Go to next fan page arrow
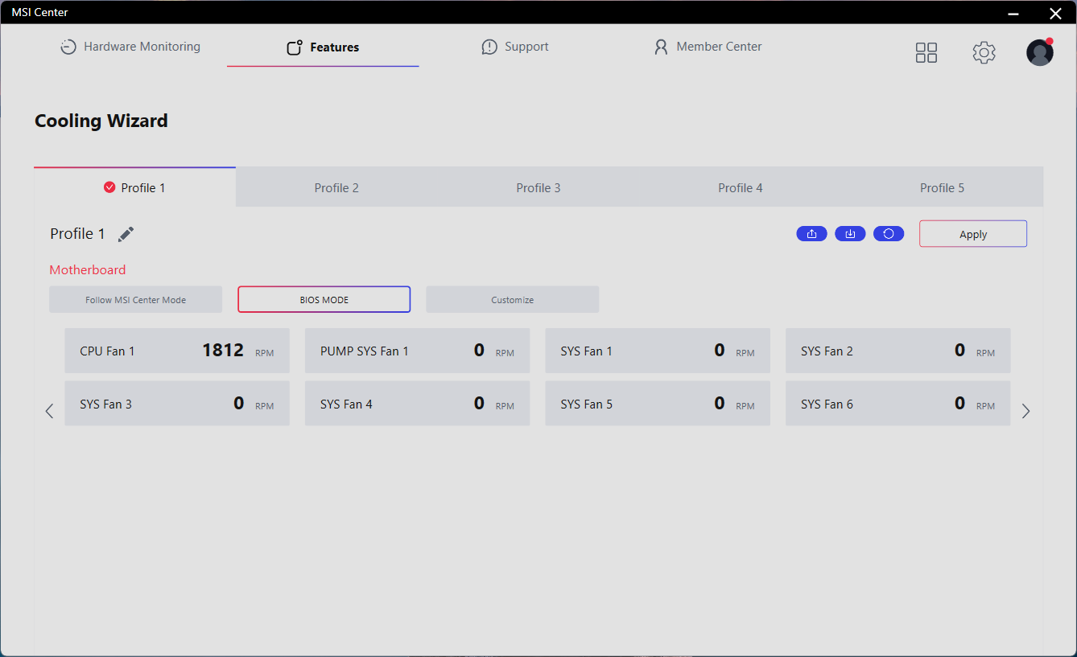 click(1025, 411)
